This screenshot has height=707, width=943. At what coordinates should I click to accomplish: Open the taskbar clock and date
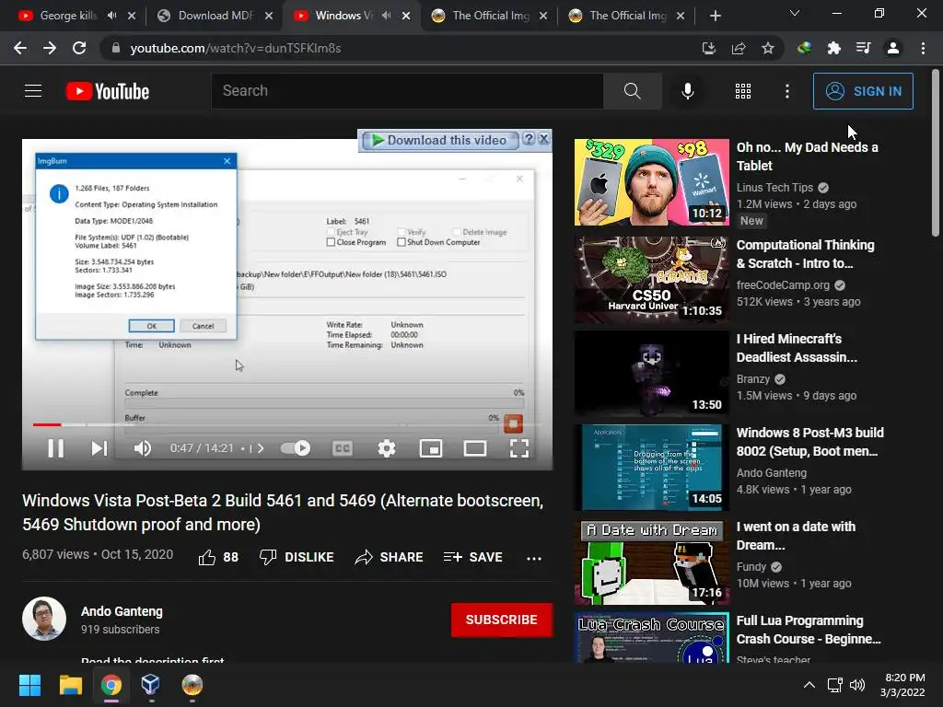902,685
